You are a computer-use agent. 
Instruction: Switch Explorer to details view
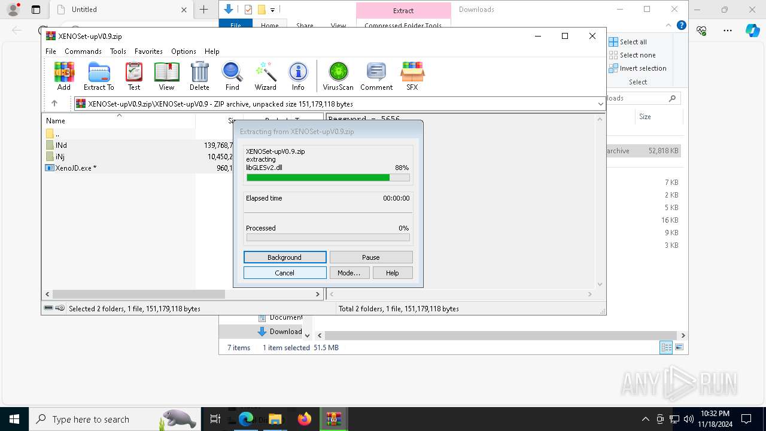[666, 347]
